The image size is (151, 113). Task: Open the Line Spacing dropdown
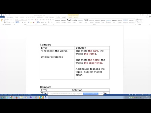pyautogui.click(x=46, y=22)
